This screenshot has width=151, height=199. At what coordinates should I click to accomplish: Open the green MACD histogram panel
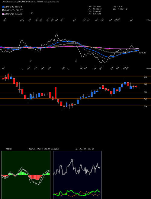(x=26, y=175)
